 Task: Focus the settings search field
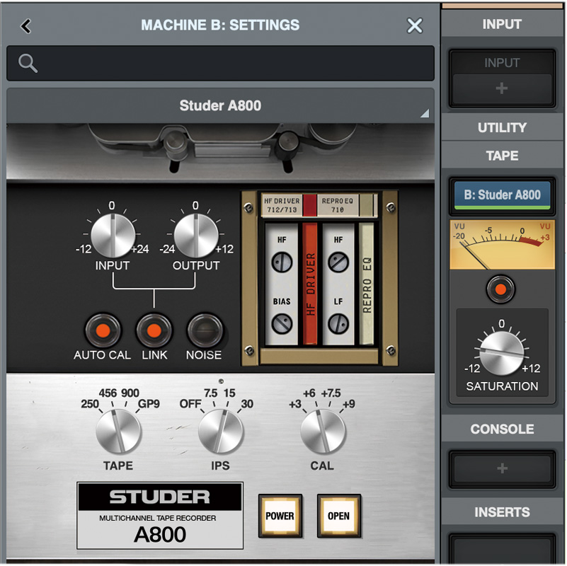[x=220, y=63]
